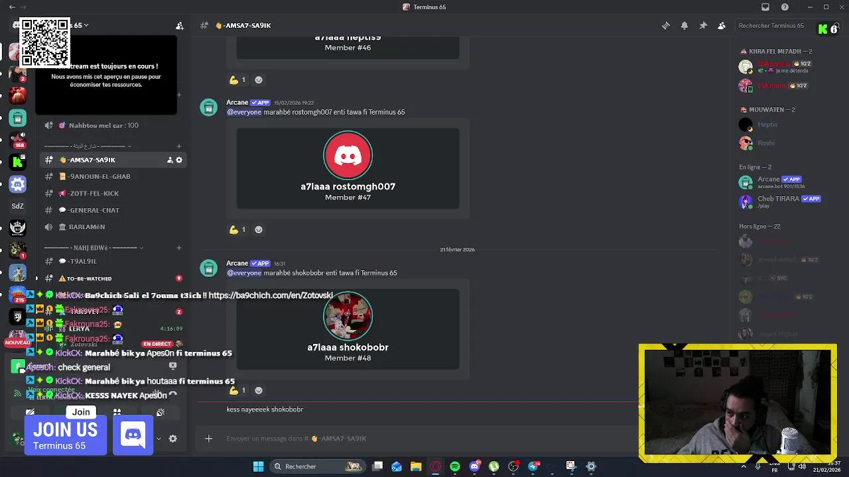Click the thumbs-up reaction under Member #47
The width and height of the screenshot is (849, 477).
[x=237, y=229]
